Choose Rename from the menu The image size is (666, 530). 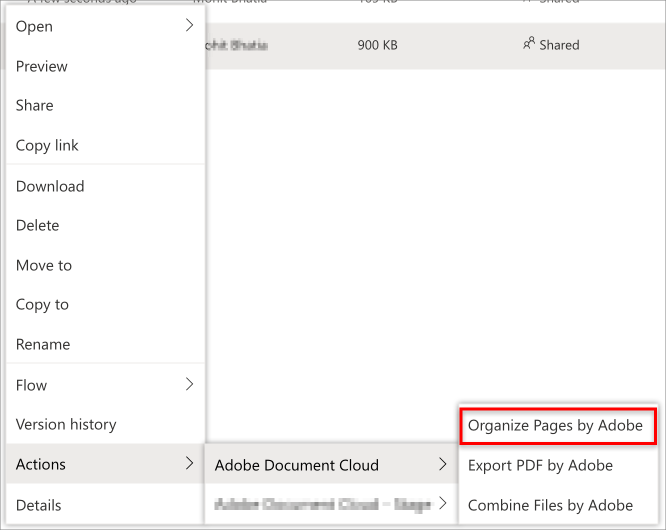pyautogui.click(x=42, y=344)
